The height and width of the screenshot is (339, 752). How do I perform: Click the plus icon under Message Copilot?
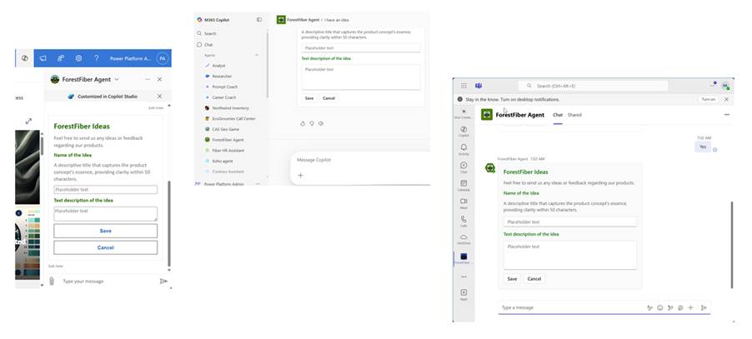pos(300,176)
